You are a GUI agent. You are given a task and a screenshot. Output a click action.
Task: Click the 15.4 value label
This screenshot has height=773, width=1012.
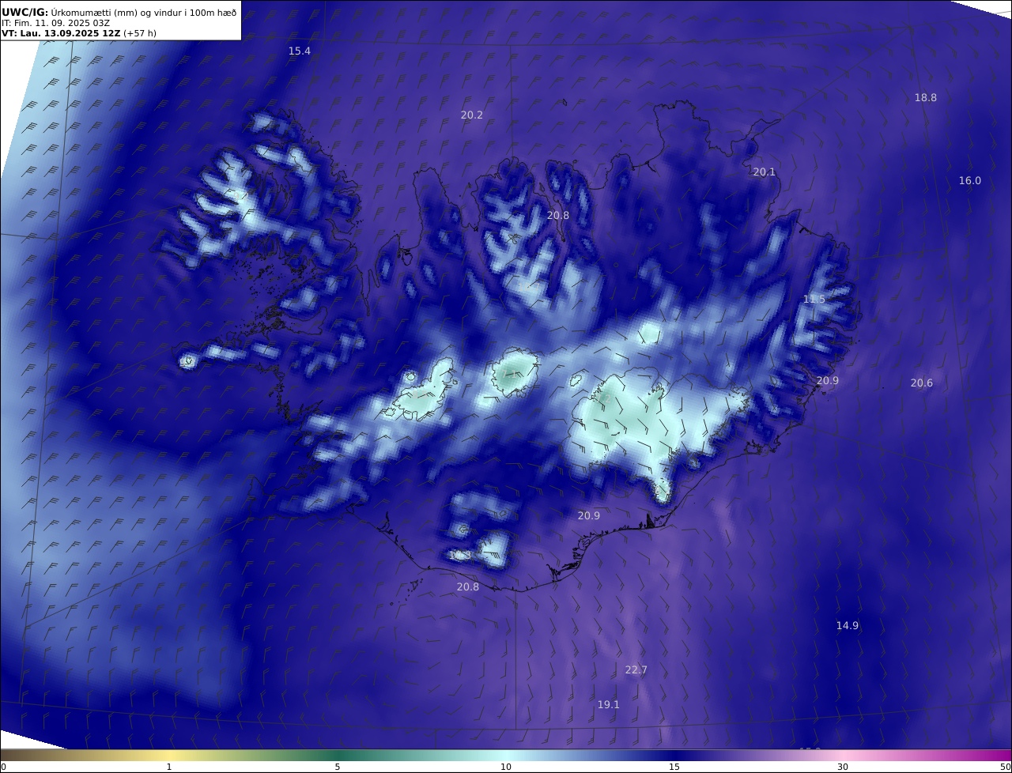point(299,51)
